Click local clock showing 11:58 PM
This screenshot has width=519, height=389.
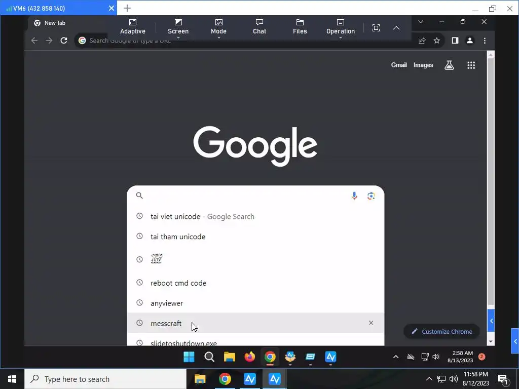[x=476, y=379]
